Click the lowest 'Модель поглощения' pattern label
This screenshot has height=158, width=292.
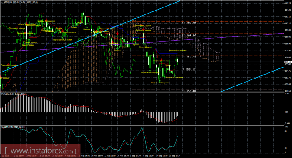160,83
